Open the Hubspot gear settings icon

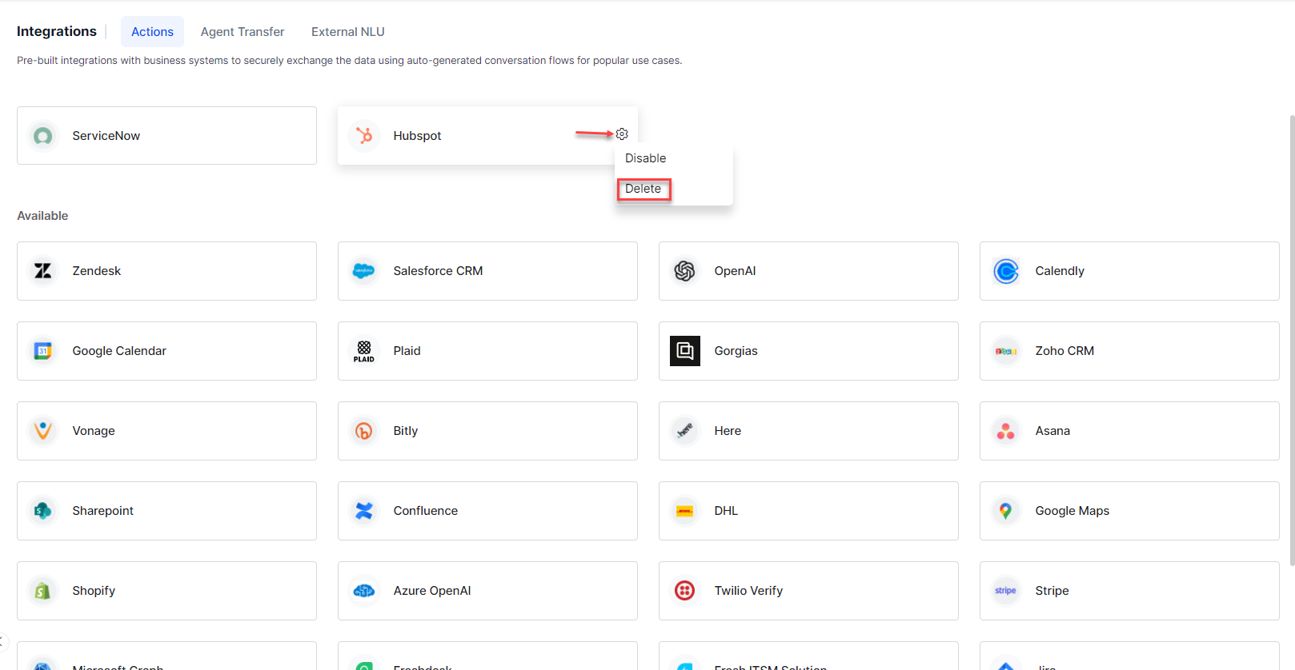coord(622,134)
